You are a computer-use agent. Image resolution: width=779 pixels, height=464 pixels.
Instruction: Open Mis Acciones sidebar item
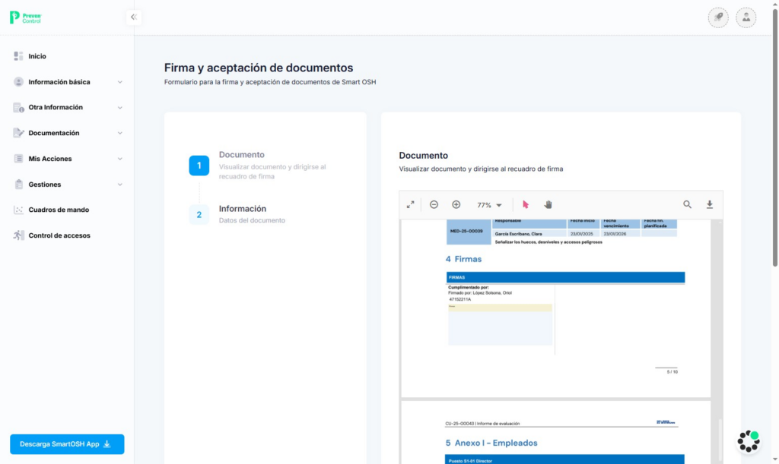[50, 159]
